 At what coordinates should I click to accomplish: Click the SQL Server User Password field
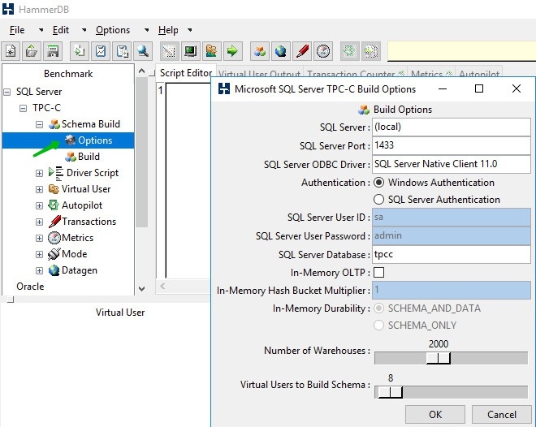[x=452, y=235]
